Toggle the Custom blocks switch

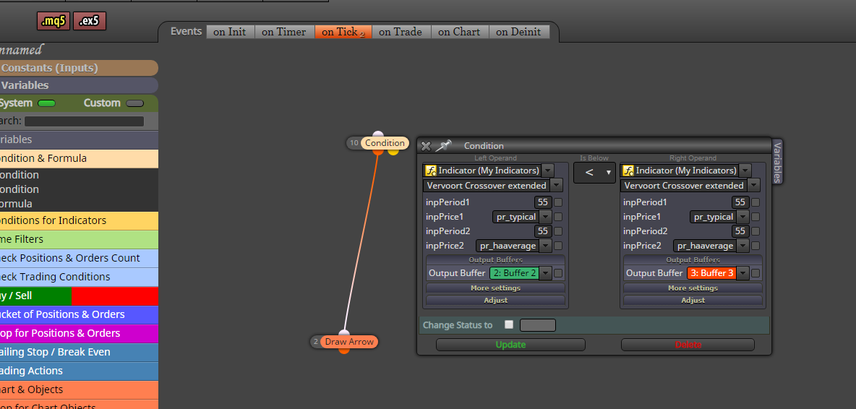tap(135, 103)
